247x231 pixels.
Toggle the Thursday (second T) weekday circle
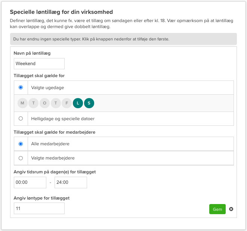pos(56,103)
